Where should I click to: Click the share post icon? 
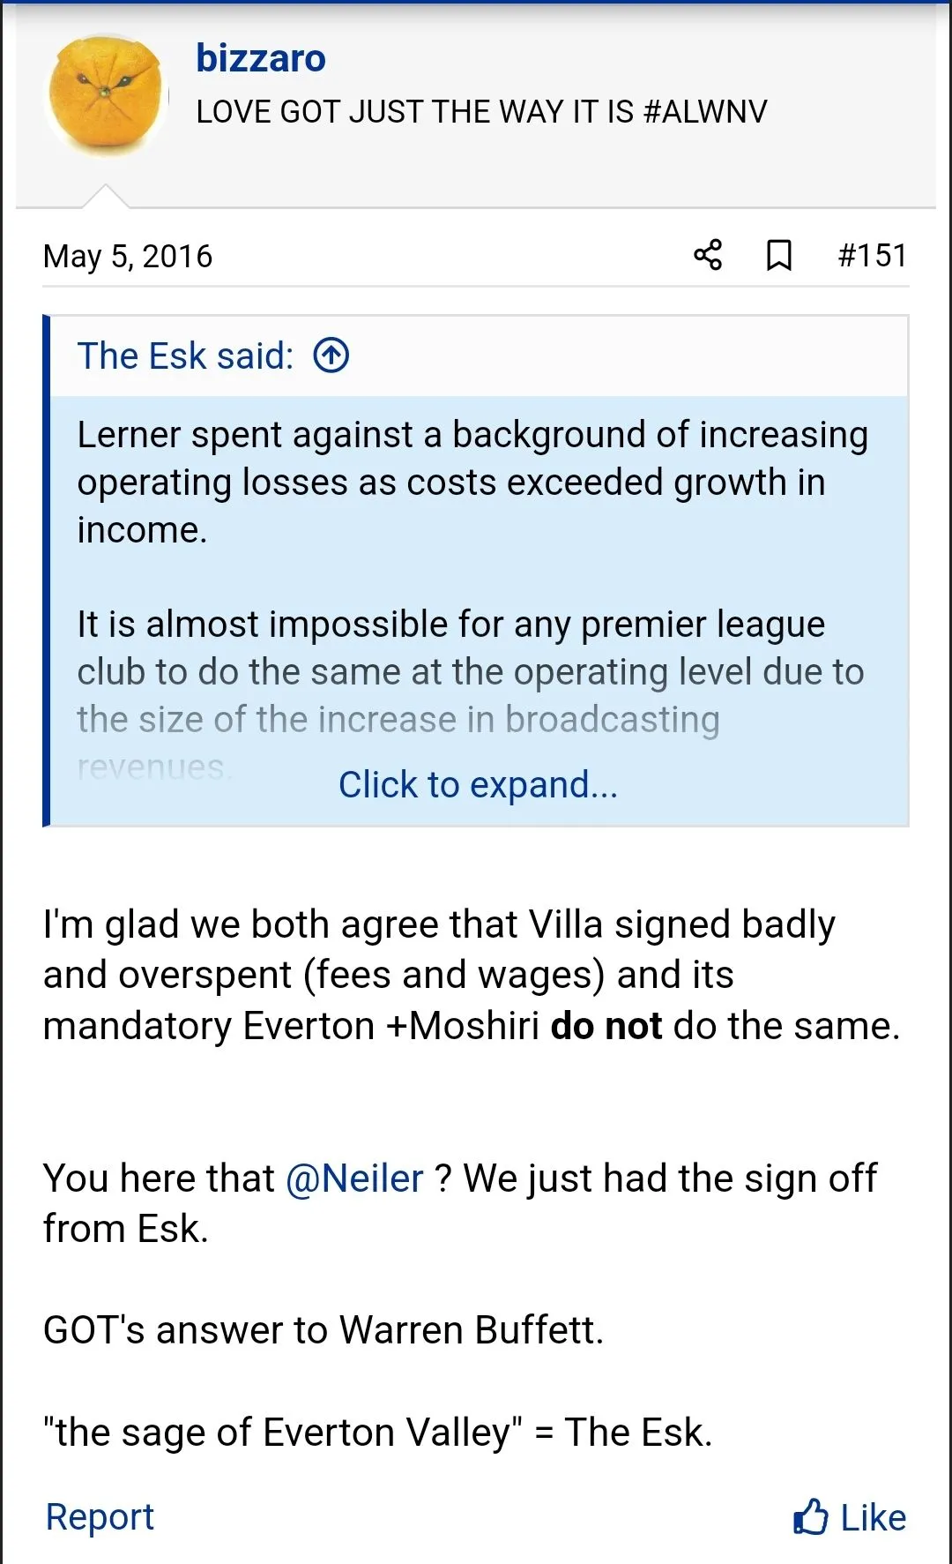707,255
